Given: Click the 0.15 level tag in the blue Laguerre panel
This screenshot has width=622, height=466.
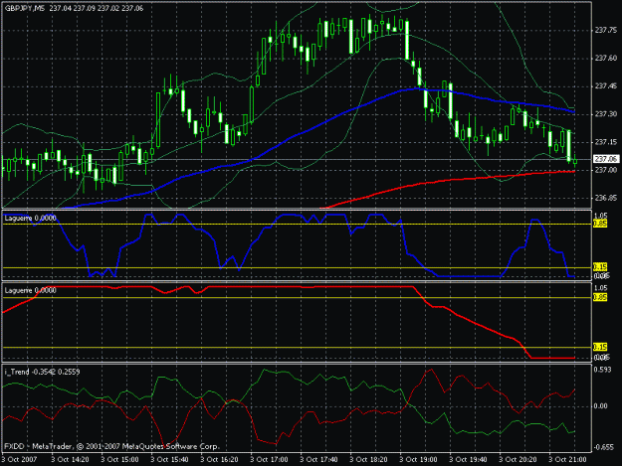Looking at the screenshot, I should click(x=600, y=267).
